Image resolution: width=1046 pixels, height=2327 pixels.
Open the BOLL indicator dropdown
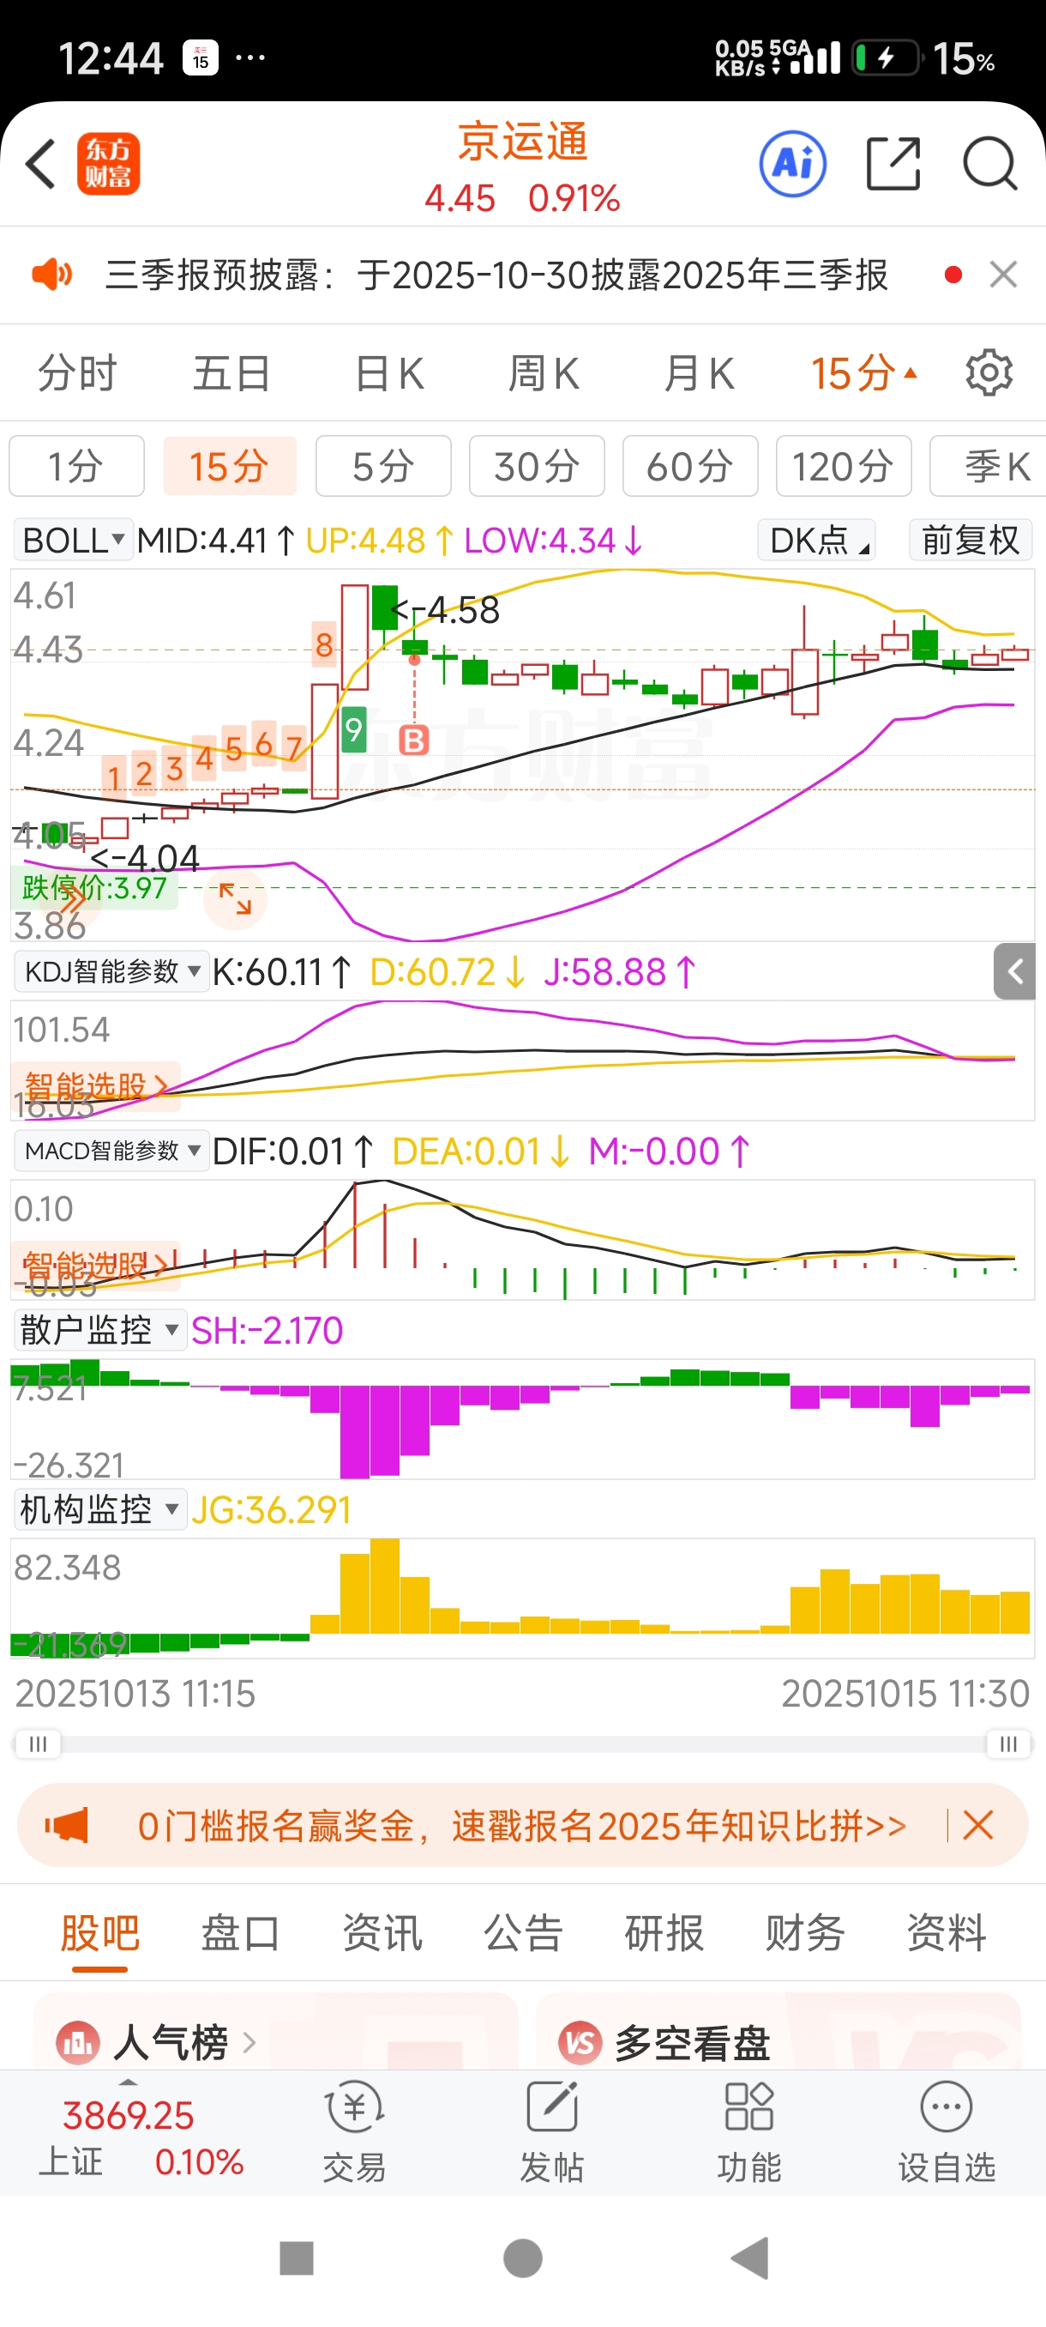tap(73, 541)
